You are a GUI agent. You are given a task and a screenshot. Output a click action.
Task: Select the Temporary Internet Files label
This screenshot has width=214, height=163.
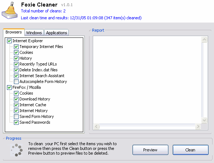coord(41,47)
